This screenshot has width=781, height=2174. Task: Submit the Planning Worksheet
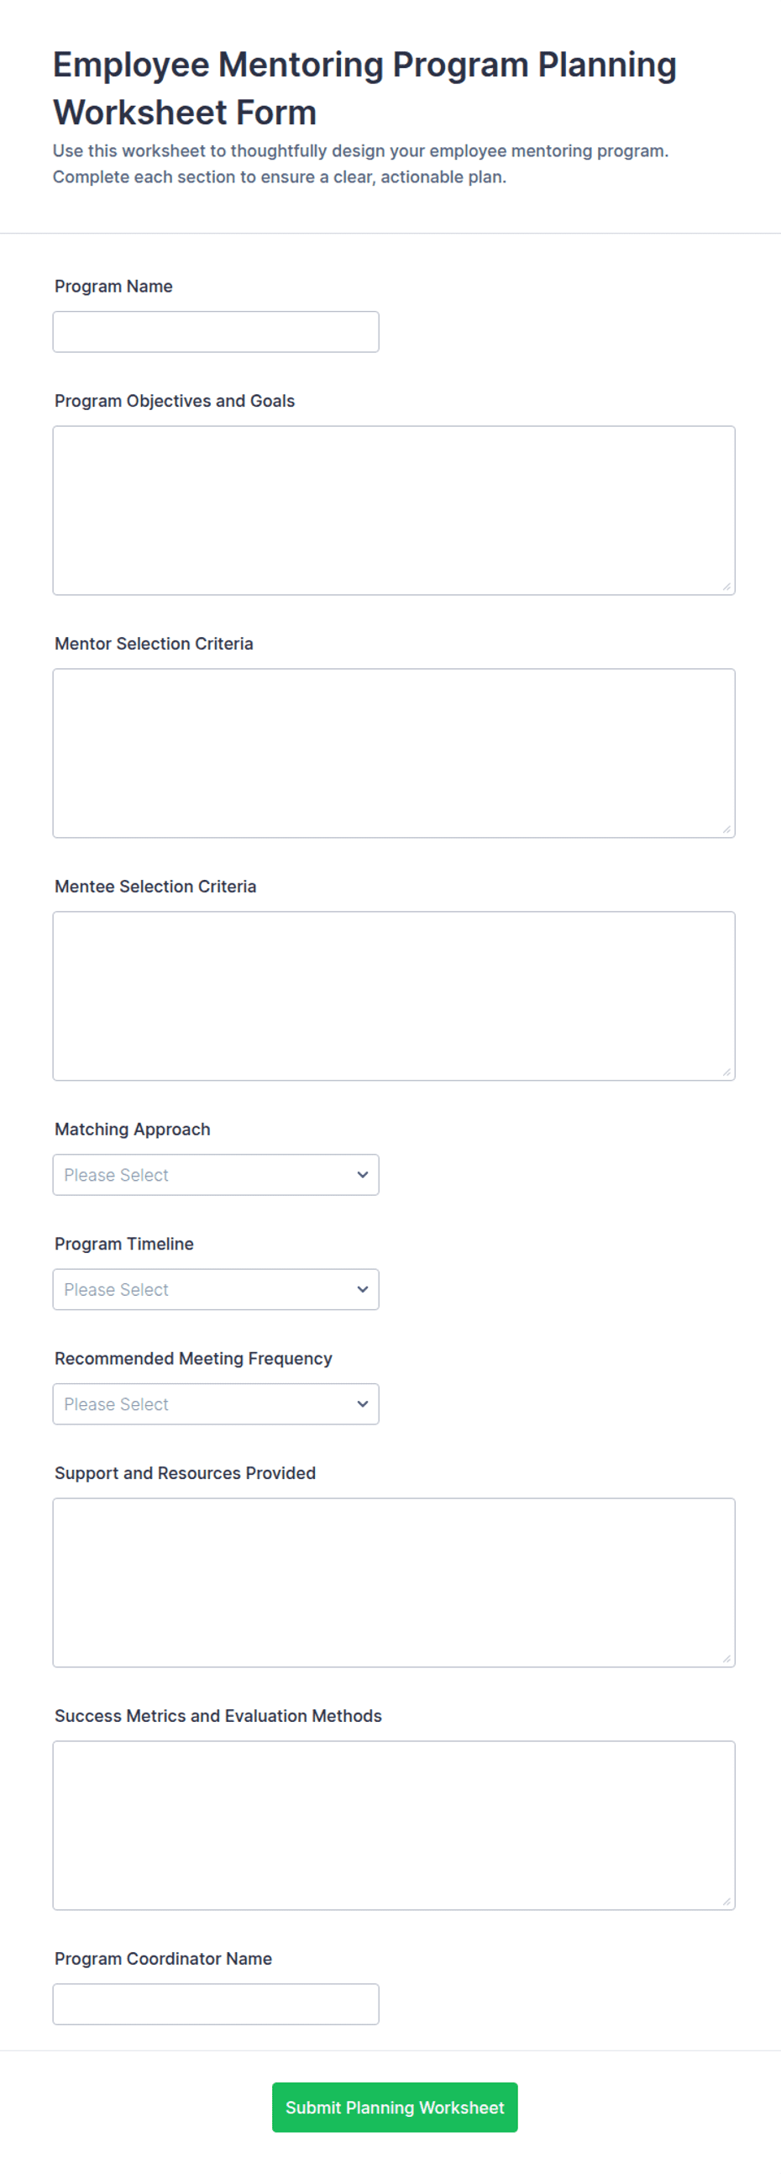(395, 2109)
